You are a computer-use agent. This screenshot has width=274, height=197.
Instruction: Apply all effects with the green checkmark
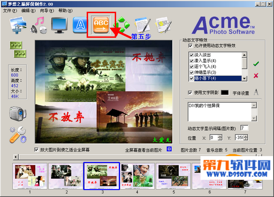(256, 64)
